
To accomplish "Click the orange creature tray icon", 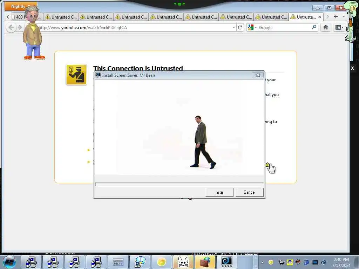I will [x=298, y=262].
